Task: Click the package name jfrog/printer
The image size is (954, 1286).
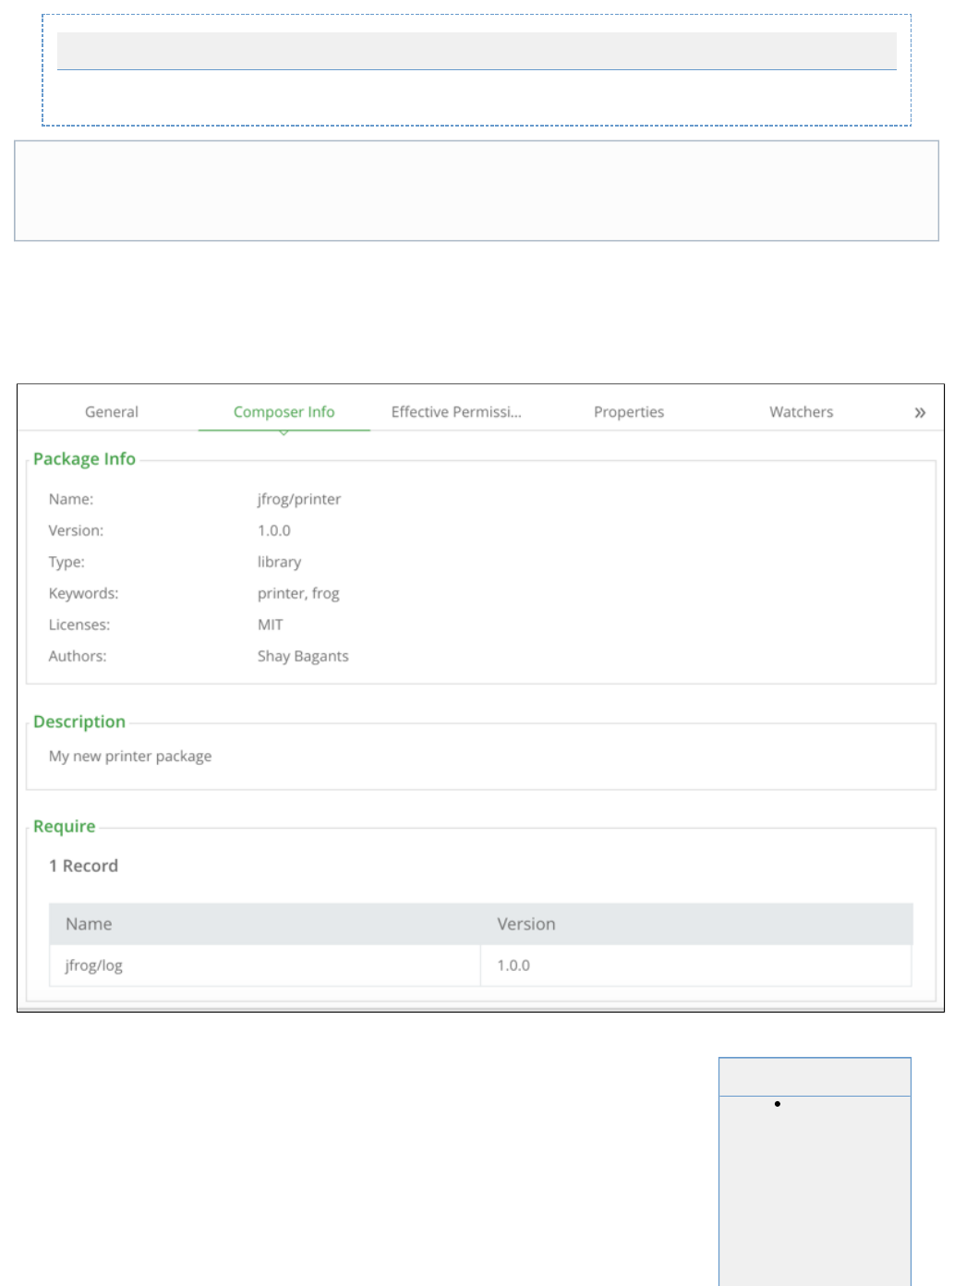Action: click(x=299, y=499)
